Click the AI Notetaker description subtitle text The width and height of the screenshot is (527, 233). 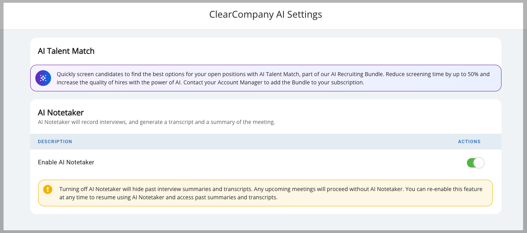coord(156,122)
